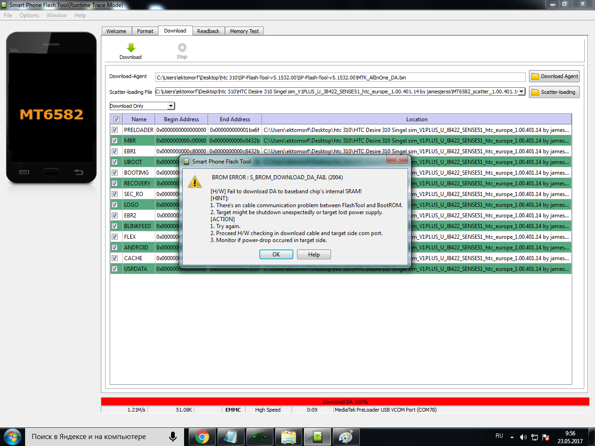This screenshot has height=446, width=595.
Task: Uncheck the MBR checkbox
Action: [114, 141]
